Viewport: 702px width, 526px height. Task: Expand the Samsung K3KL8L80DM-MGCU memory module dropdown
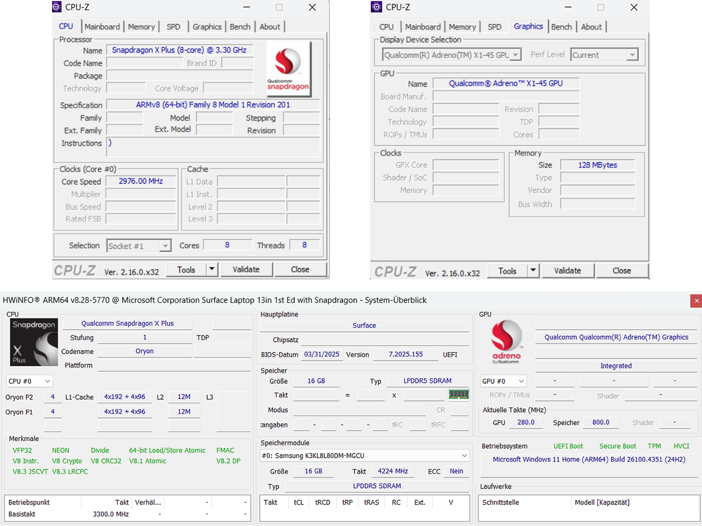click(364, 455)
